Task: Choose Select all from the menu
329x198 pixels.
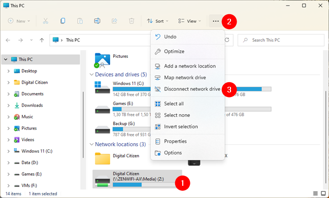Action: 188,104
